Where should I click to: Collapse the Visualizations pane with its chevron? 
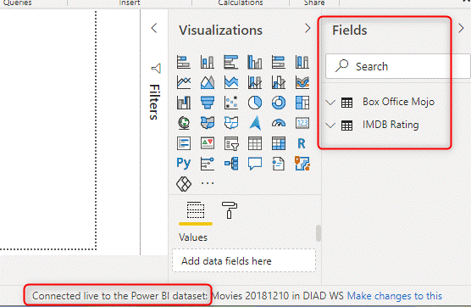click(308, 28)
